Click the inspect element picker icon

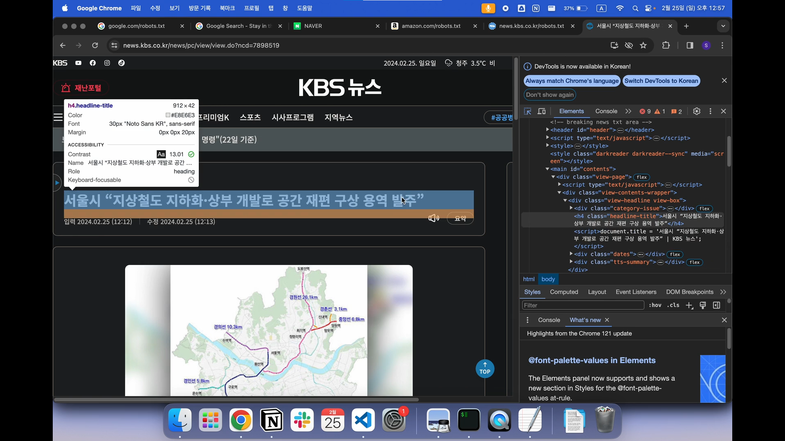[527, 111]
